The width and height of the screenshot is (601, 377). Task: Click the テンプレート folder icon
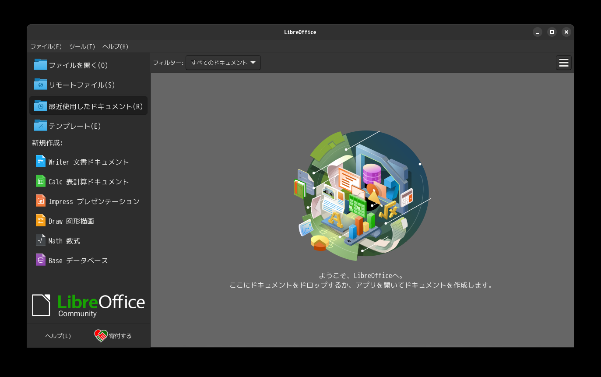pyautogui.click(x=41, y=126)
